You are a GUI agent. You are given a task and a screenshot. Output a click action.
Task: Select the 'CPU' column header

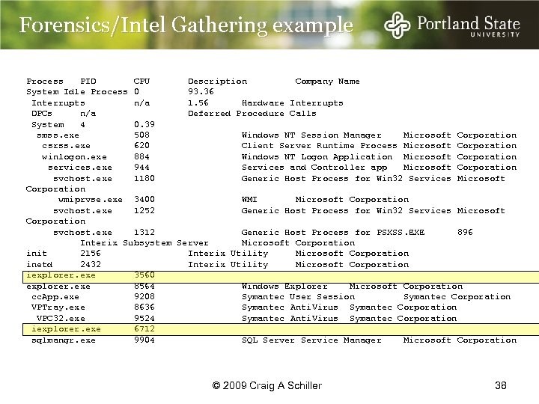141,82
